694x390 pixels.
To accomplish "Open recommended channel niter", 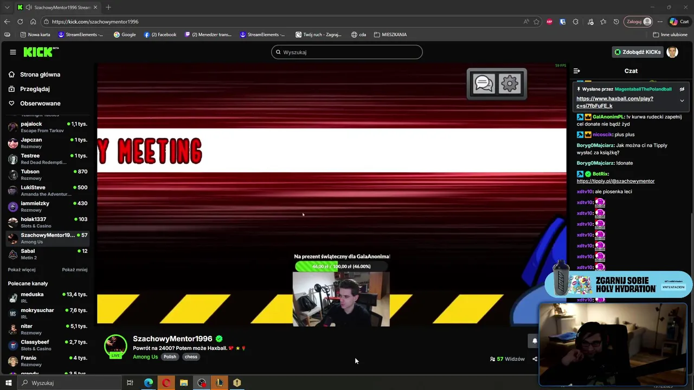I will coord(48,329).
